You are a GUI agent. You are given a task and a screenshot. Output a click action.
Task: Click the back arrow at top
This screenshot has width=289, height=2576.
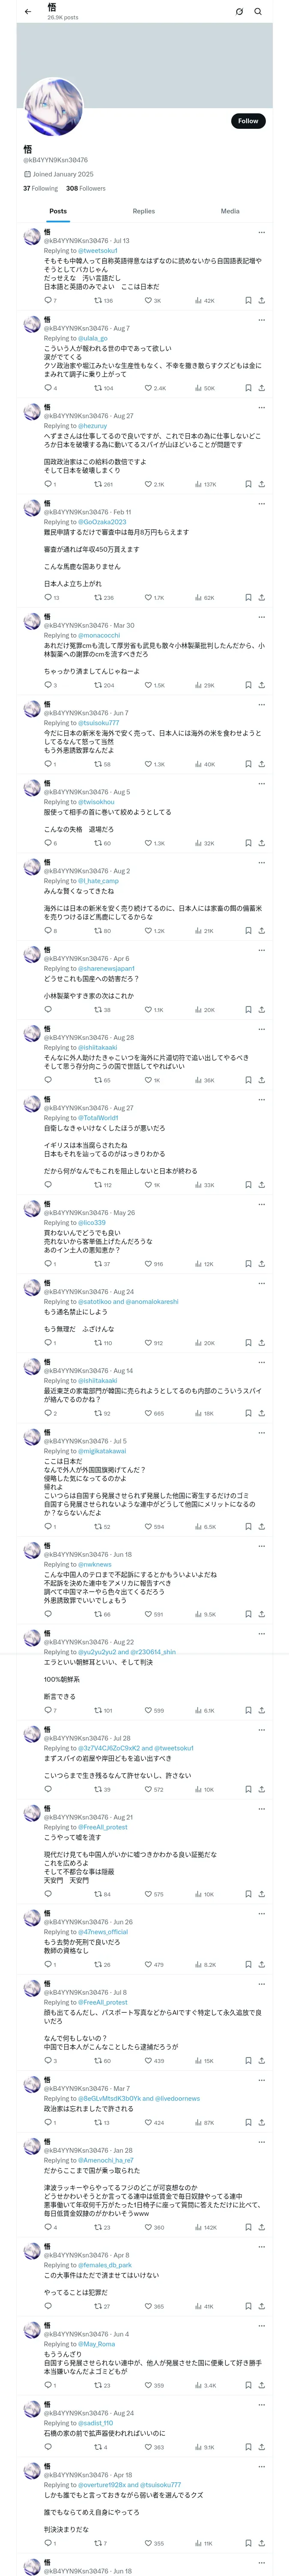point(28,12)
